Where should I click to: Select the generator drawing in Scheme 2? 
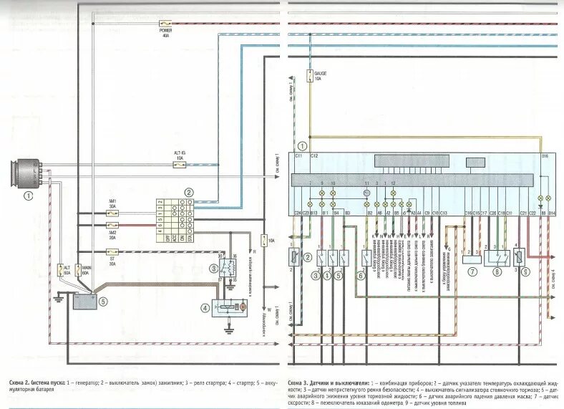pos(26,173)
